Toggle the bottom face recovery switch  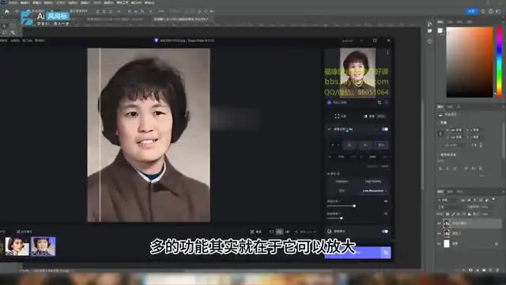click(385, 231)
